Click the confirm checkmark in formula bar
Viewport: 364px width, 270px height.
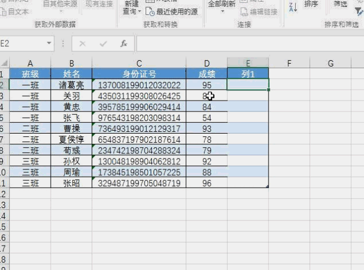[103, 44]
